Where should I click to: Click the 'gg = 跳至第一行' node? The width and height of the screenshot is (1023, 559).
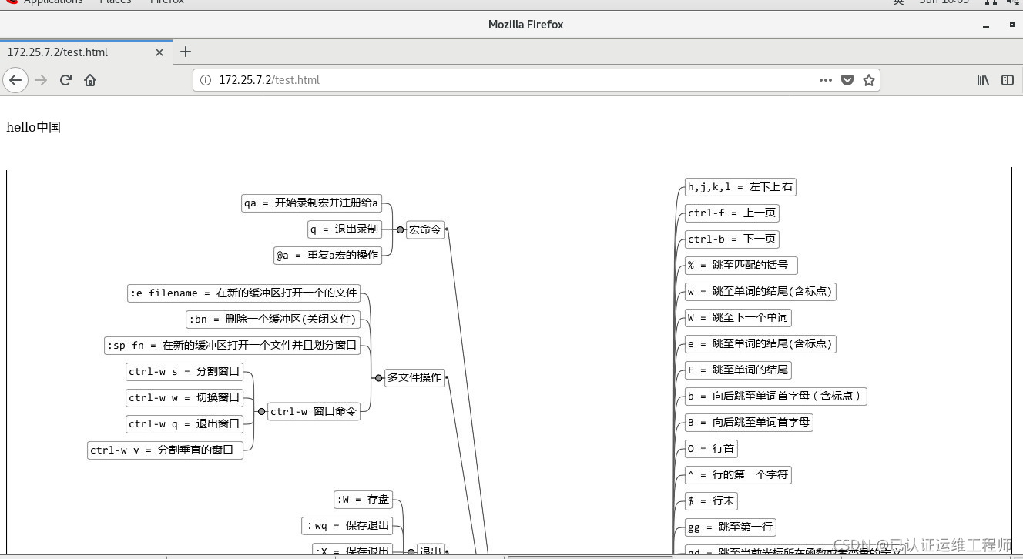coord(730,527)
